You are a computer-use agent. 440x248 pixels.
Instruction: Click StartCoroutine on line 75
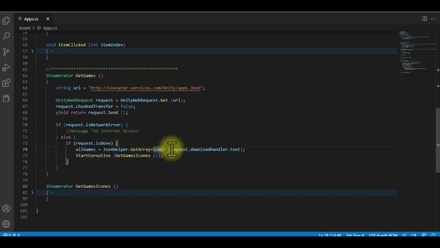point(93,156)
